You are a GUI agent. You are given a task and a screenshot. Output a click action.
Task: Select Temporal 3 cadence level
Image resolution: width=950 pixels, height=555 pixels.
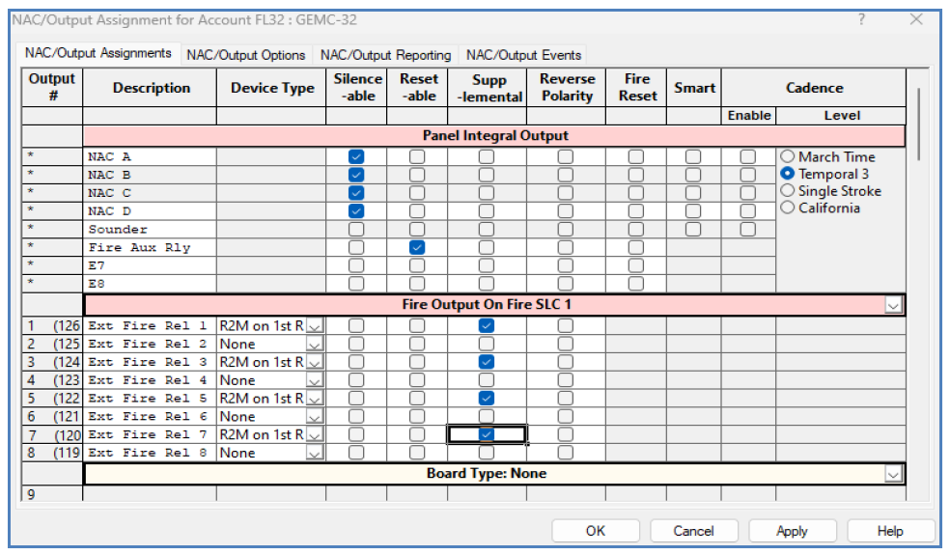(787, 174)
